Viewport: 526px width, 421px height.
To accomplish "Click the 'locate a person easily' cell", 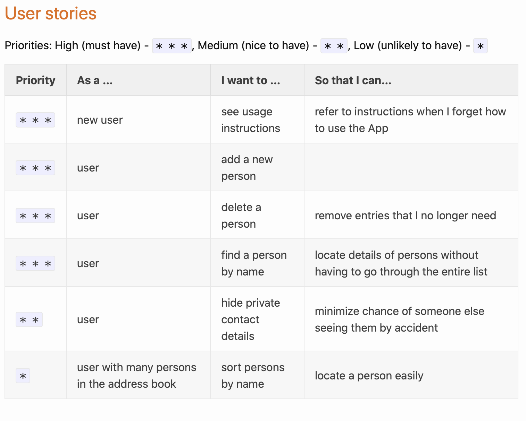I will [x=411, y=375].
